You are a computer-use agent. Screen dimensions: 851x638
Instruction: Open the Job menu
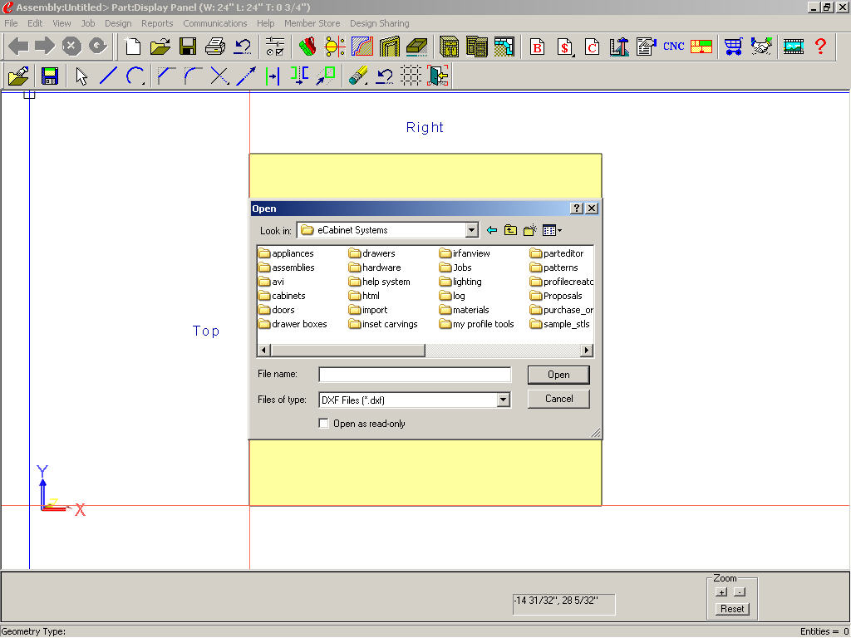coord(88,23)
